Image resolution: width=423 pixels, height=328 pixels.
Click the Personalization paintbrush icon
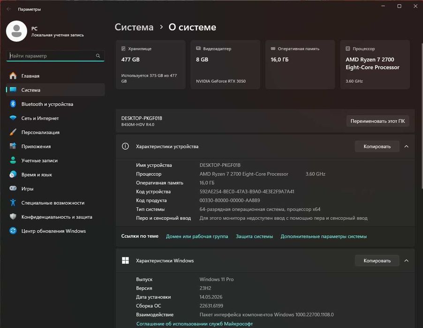coord(13,132)
